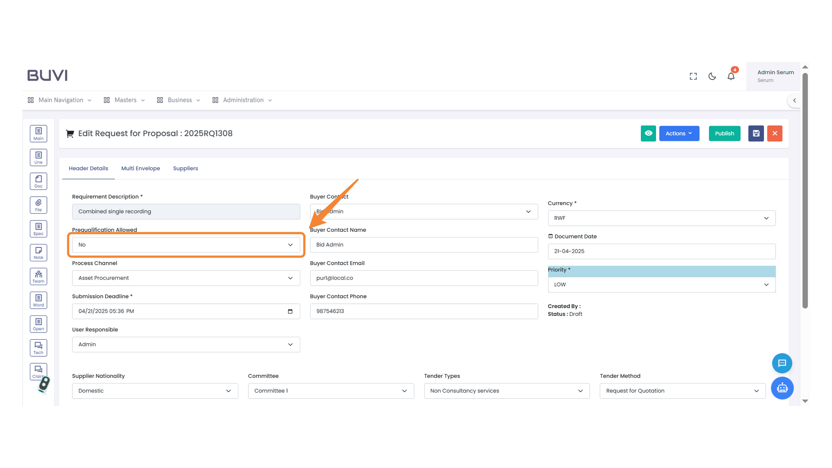Click the page vertical scrollbar

point(805,191)
